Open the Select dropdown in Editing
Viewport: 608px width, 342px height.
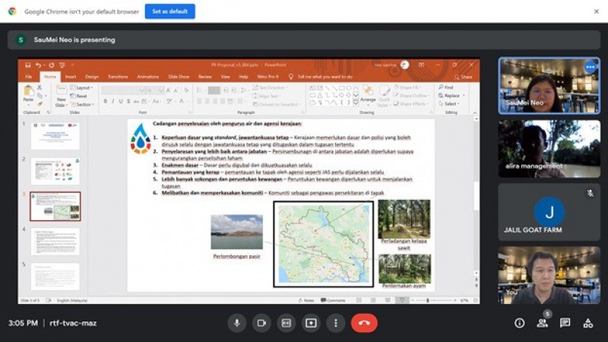tap(451, 104)
